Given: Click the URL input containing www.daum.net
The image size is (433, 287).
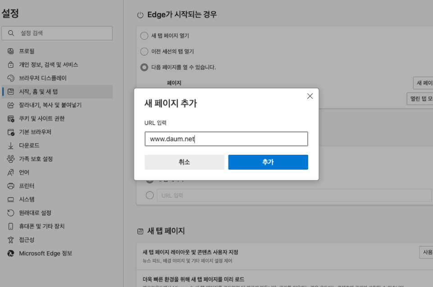Looking at the screenshot, I should [226, 139].
